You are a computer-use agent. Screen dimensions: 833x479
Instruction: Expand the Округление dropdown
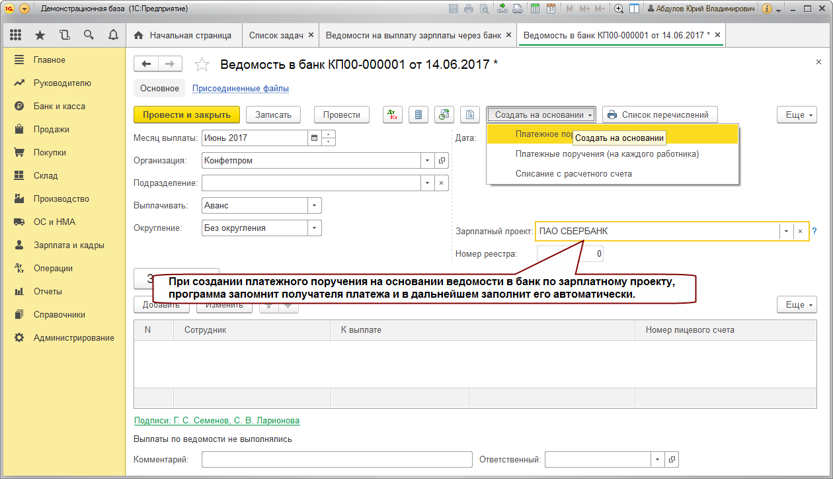[315, 228]
